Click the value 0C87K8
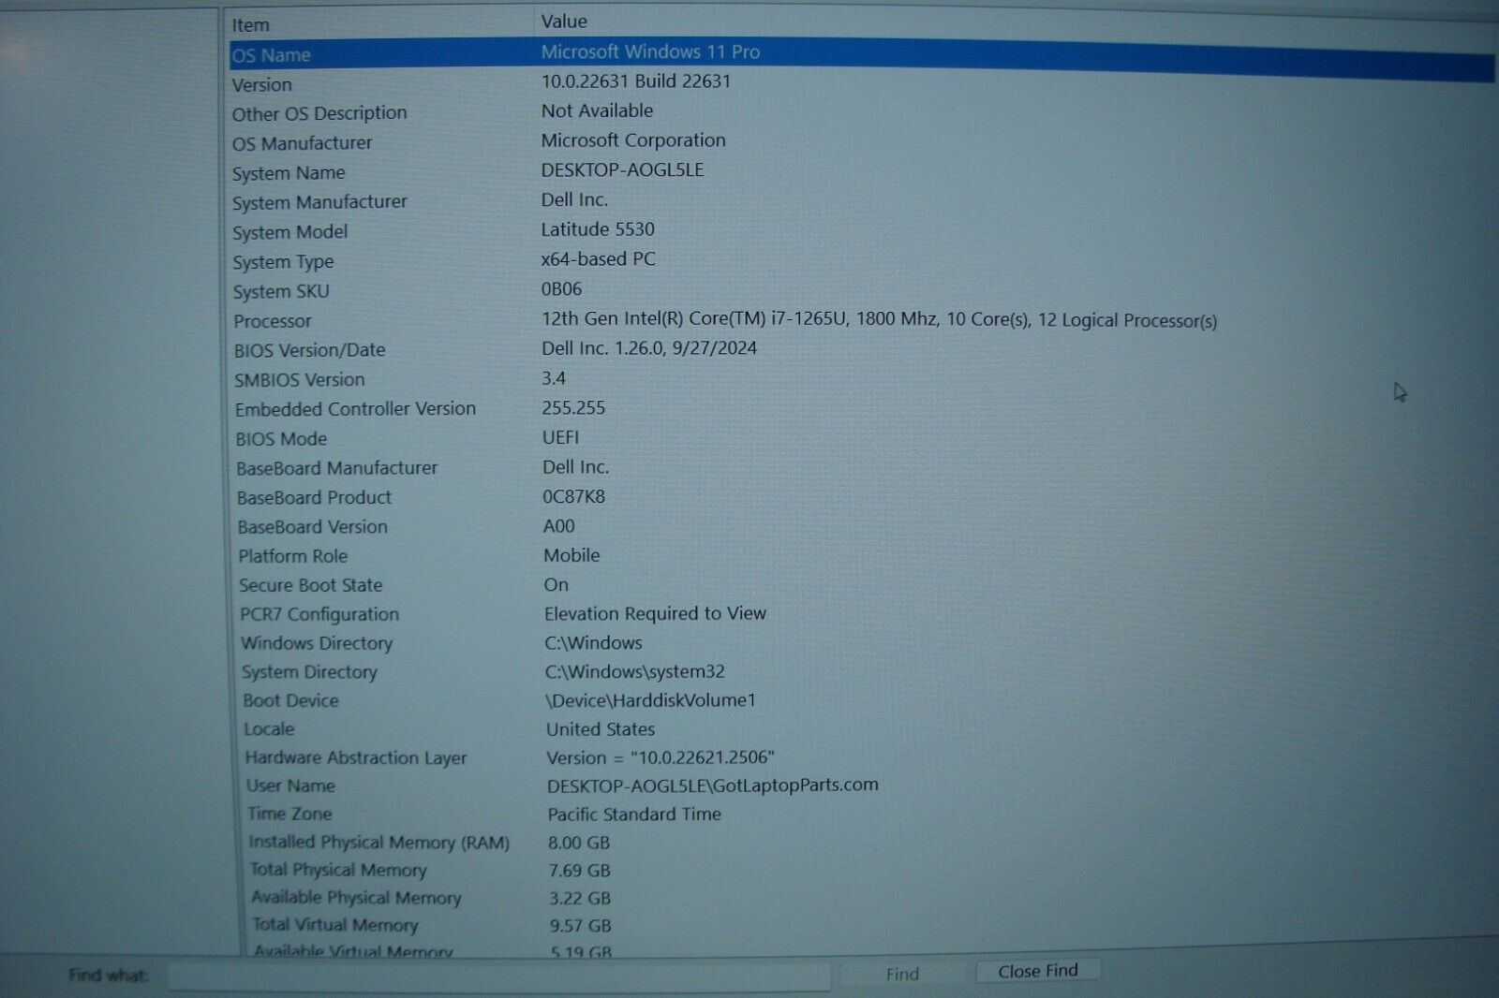 pos(573,497)
